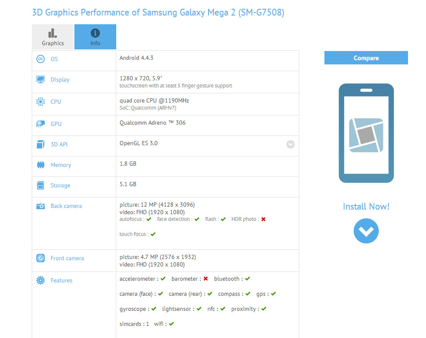Click the barometer red cross
The height and width of the screenshot is (338, 426).
[206, 279]
